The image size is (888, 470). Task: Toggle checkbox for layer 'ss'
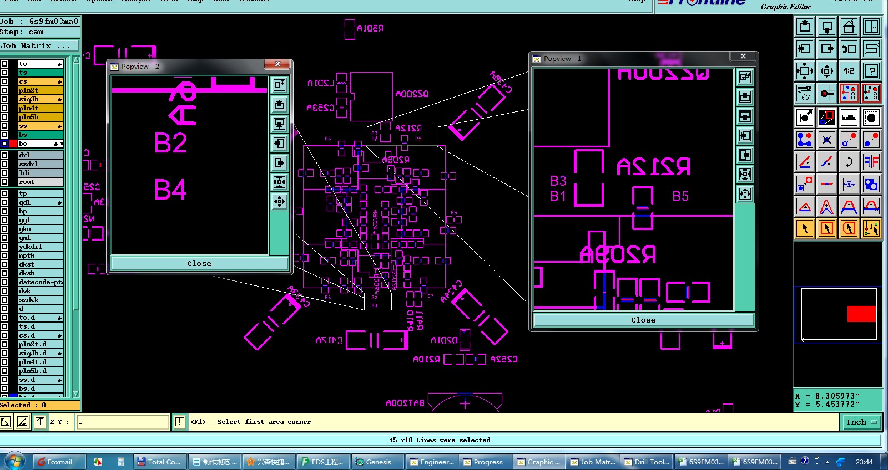(4, 126)
